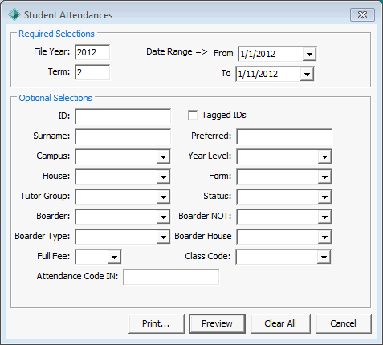Close the Student Attendances dialog
Viewport: 383px width, 345px height.
point(362,14)
